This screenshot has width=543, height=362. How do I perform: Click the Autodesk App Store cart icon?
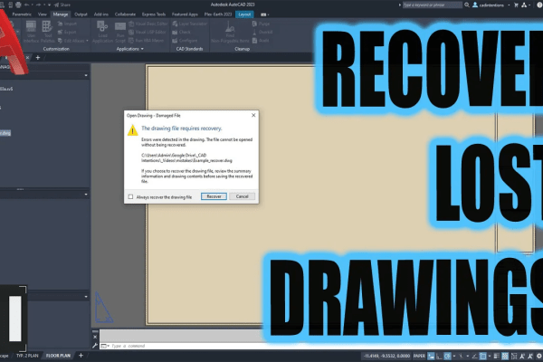click(516, 5)
